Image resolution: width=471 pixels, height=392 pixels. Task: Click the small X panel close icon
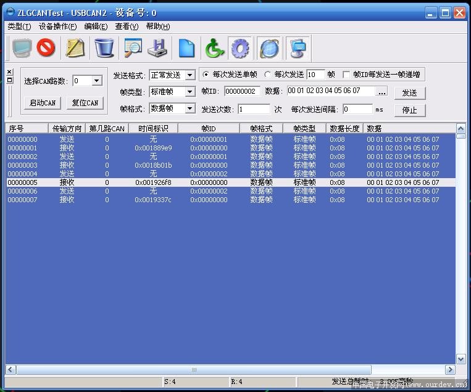coord(10,72)
